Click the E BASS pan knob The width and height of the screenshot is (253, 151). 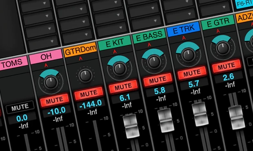coord(154,62)
